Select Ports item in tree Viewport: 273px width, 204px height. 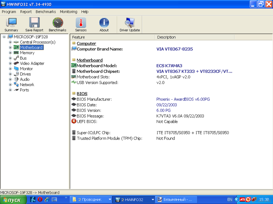point(24,90)
